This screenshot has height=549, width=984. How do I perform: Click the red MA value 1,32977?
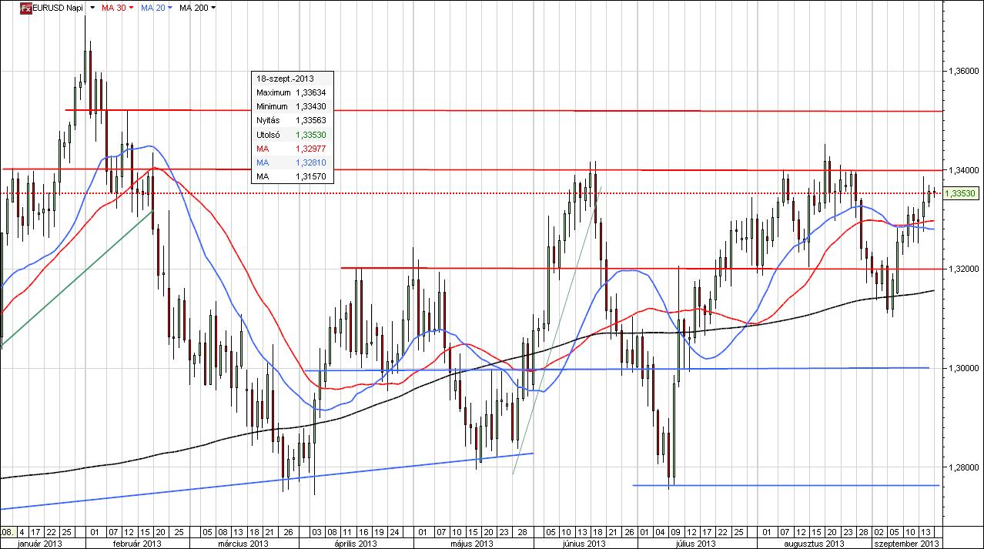310,149
